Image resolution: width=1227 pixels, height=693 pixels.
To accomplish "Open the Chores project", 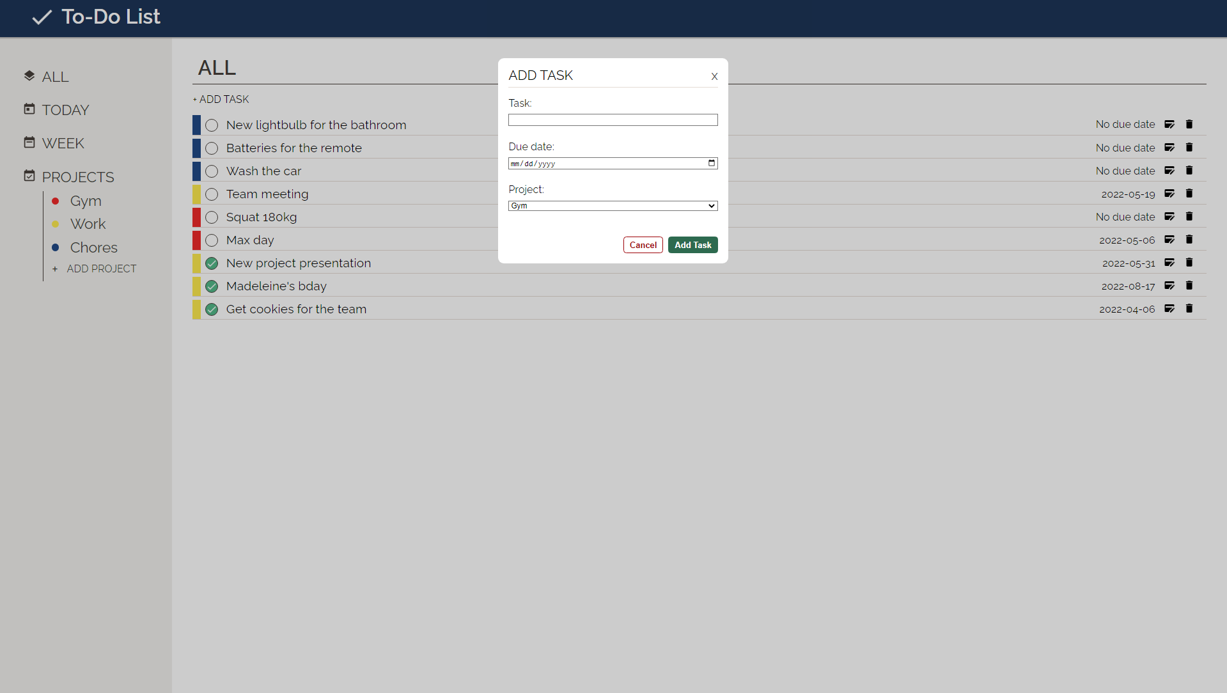I will click(x=93, y=247).
